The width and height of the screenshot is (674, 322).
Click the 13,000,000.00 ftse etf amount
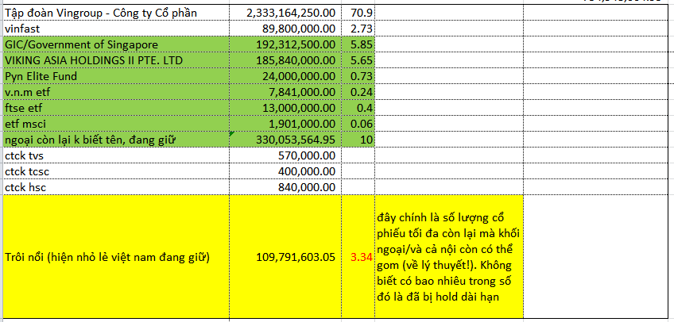point(285,108)
